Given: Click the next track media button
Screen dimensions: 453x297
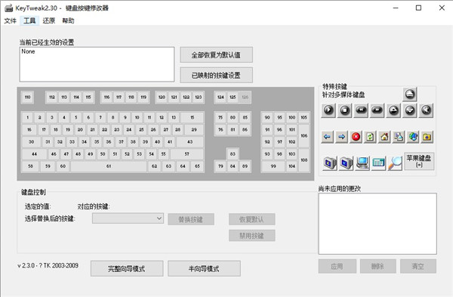Looking at the screenshot, I should click(377, 110).
